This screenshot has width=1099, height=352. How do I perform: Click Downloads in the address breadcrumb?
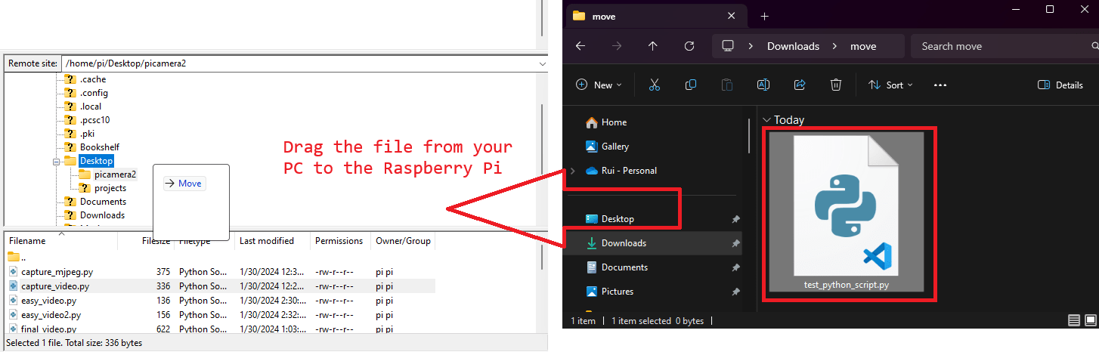pos(793,46)
